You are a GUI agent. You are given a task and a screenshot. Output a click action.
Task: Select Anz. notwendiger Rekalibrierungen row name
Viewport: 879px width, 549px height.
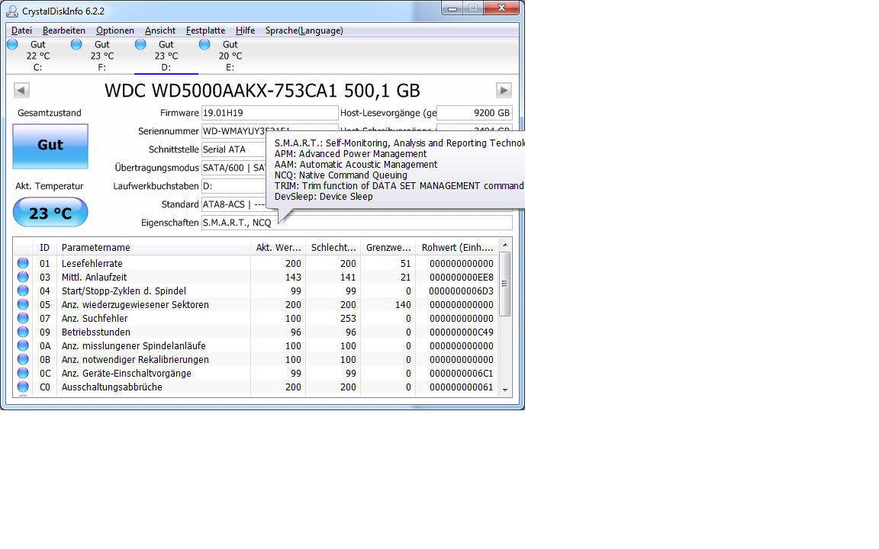(135, 360)
